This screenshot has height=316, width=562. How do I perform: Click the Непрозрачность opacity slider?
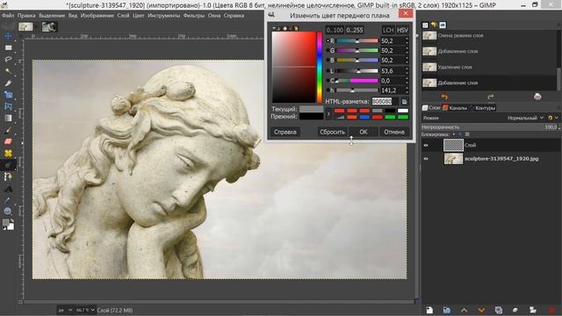[x=490, y=126]
